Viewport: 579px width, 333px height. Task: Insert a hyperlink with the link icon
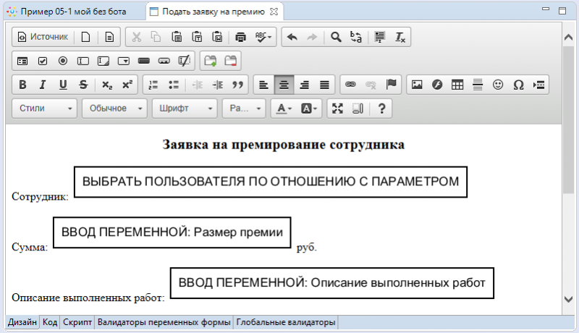tap(350, 85)
